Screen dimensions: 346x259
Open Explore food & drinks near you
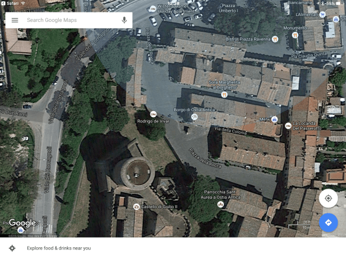pyautogui.click(x=59, y=248)
